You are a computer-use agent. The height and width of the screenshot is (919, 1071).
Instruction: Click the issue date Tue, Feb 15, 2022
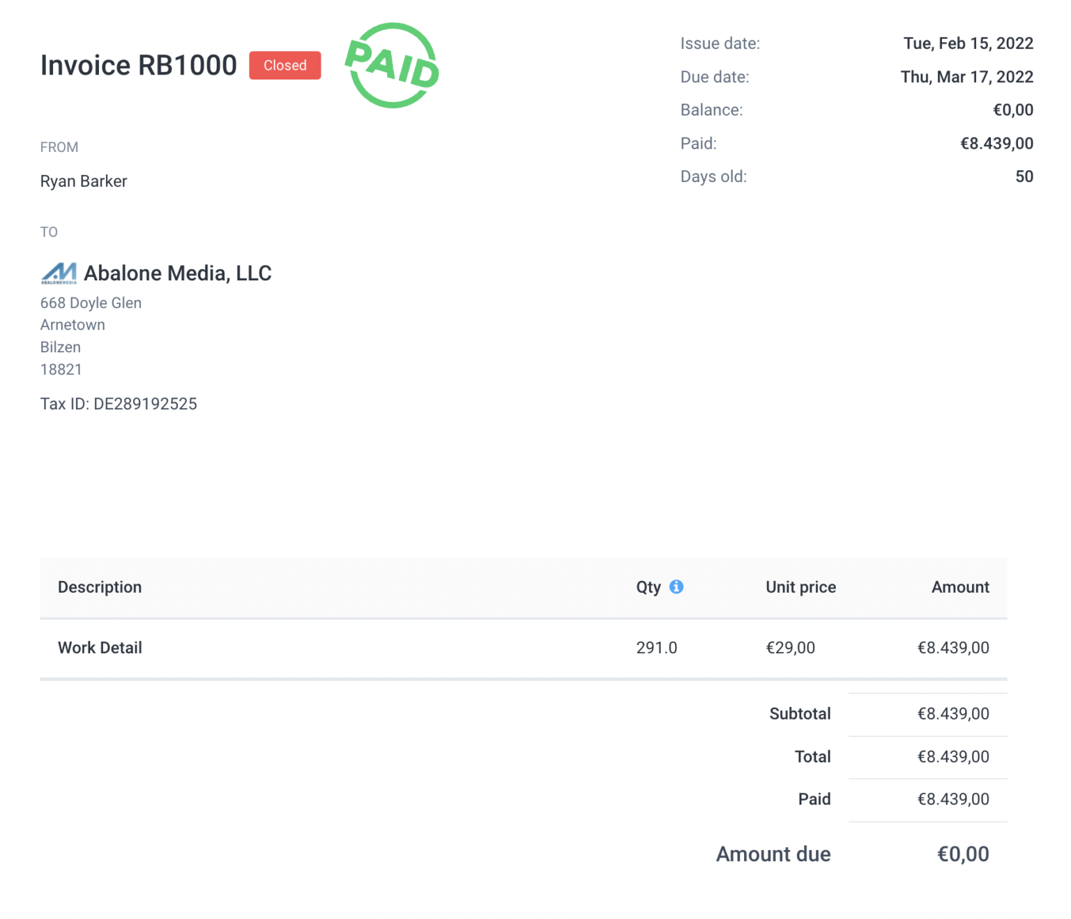point(969,43)
